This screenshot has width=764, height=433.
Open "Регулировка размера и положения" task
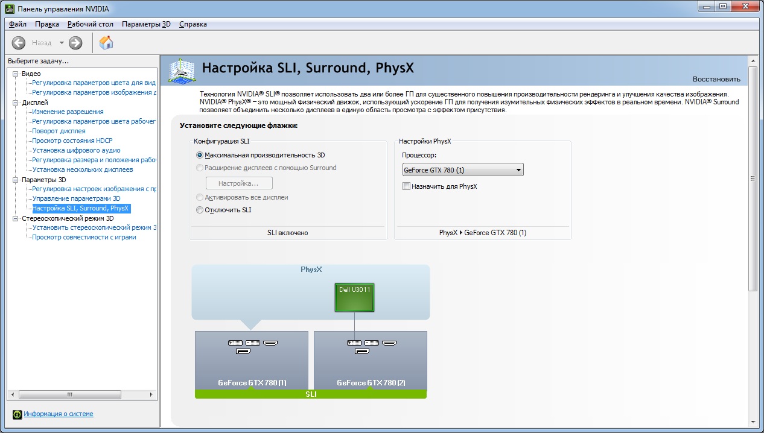coord(94,160)
